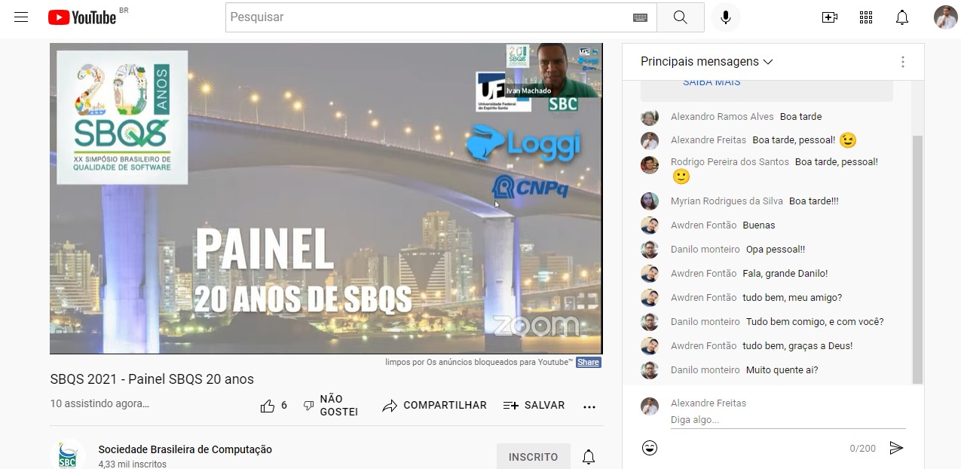Open the hamburger guide menu
Screen dimensions: 961x469
(x=21, y=17)
